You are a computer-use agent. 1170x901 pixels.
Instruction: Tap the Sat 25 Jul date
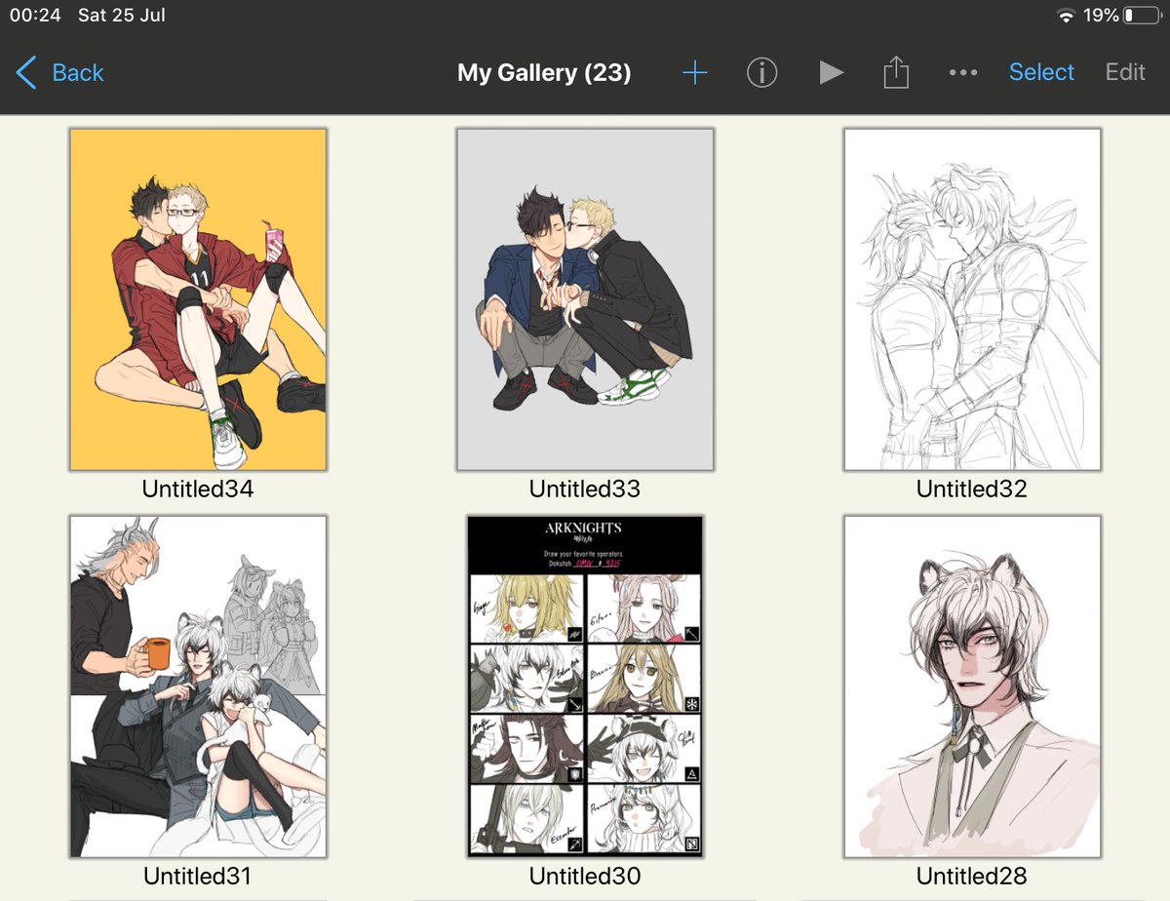[x=122, y=16]
